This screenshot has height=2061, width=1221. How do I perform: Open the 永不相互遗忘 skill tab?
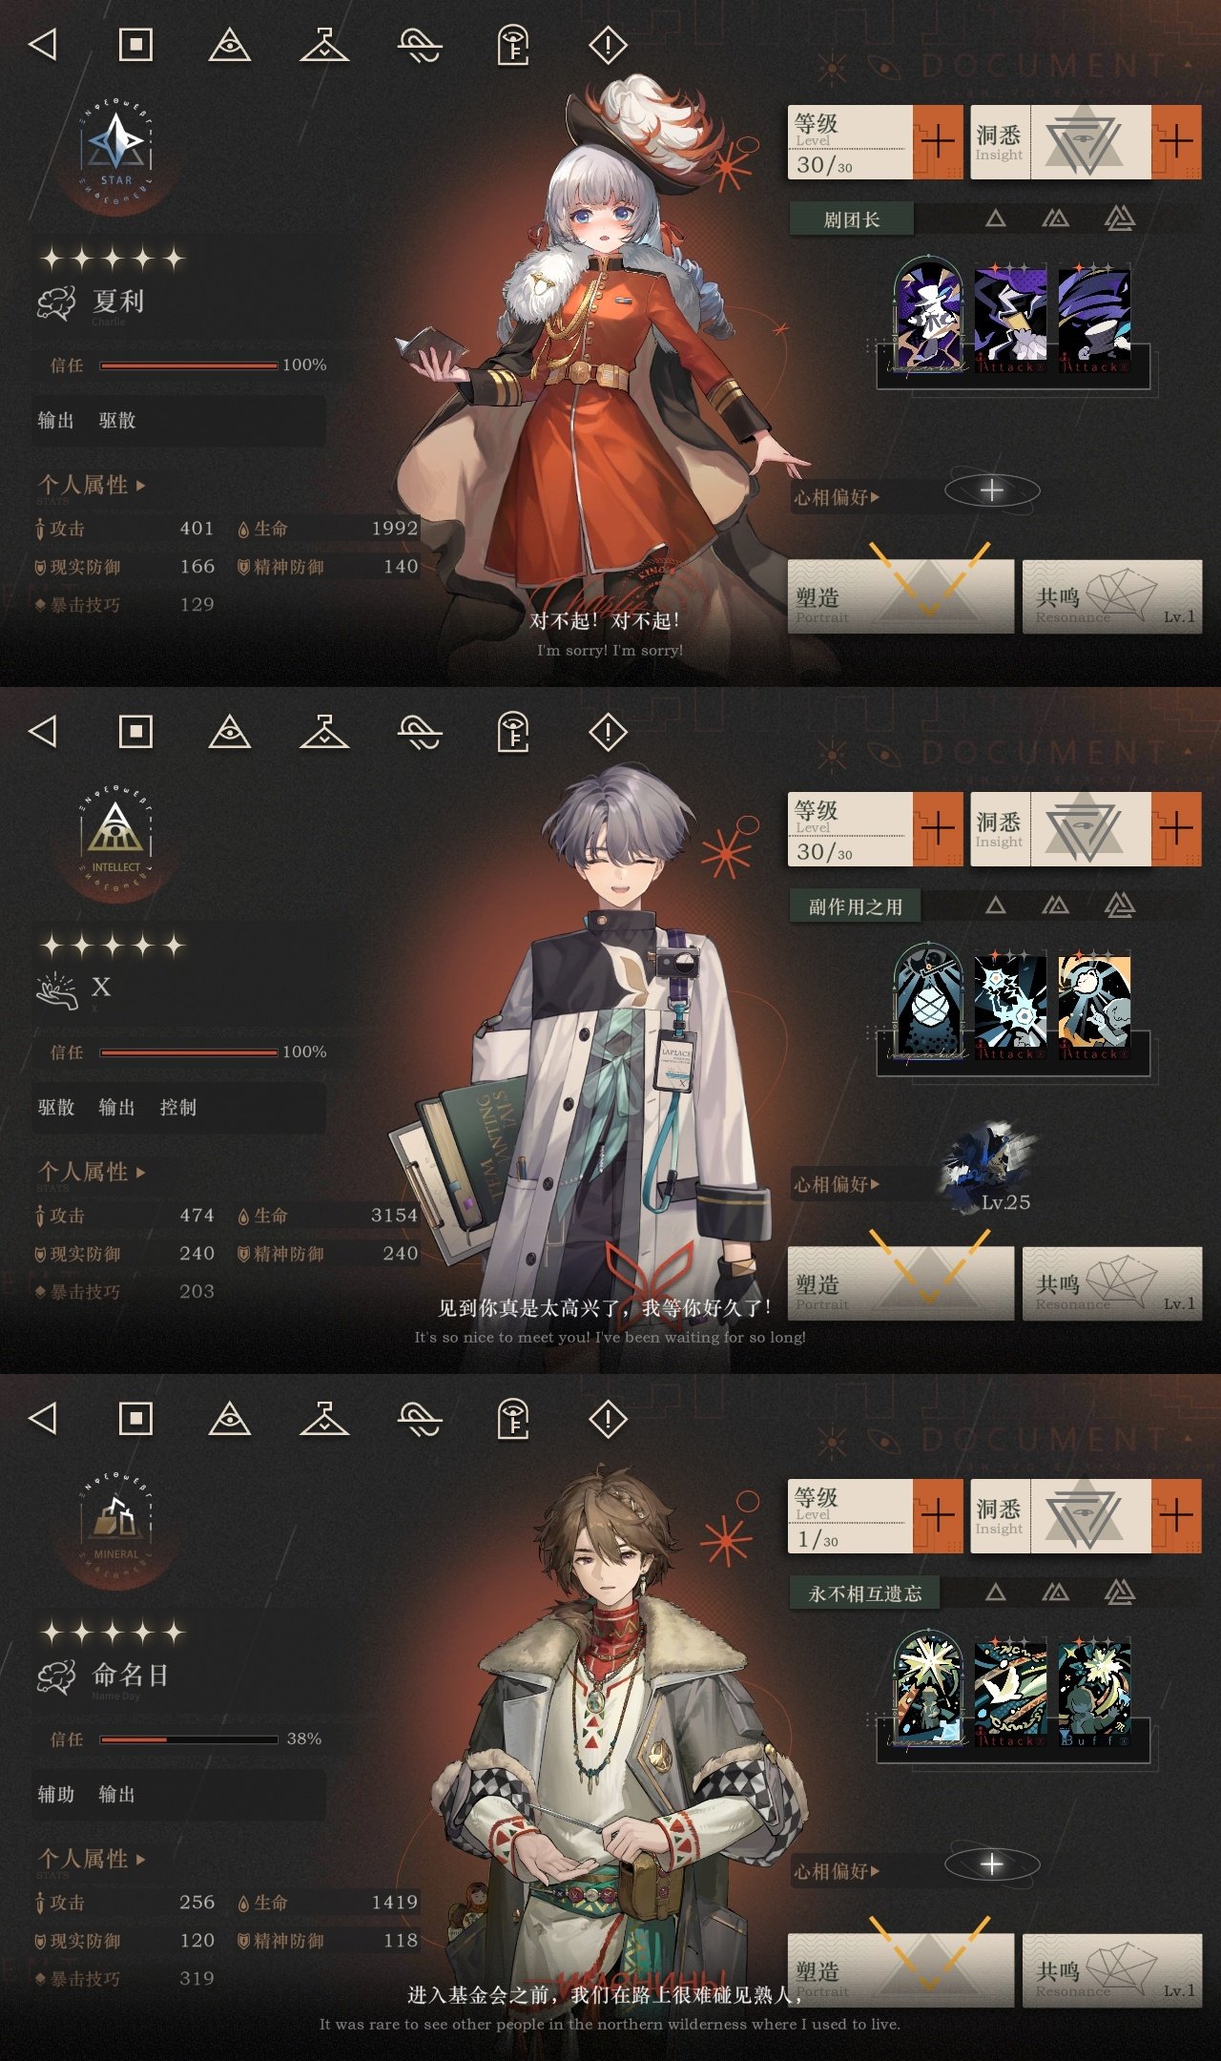[864, 1593]
